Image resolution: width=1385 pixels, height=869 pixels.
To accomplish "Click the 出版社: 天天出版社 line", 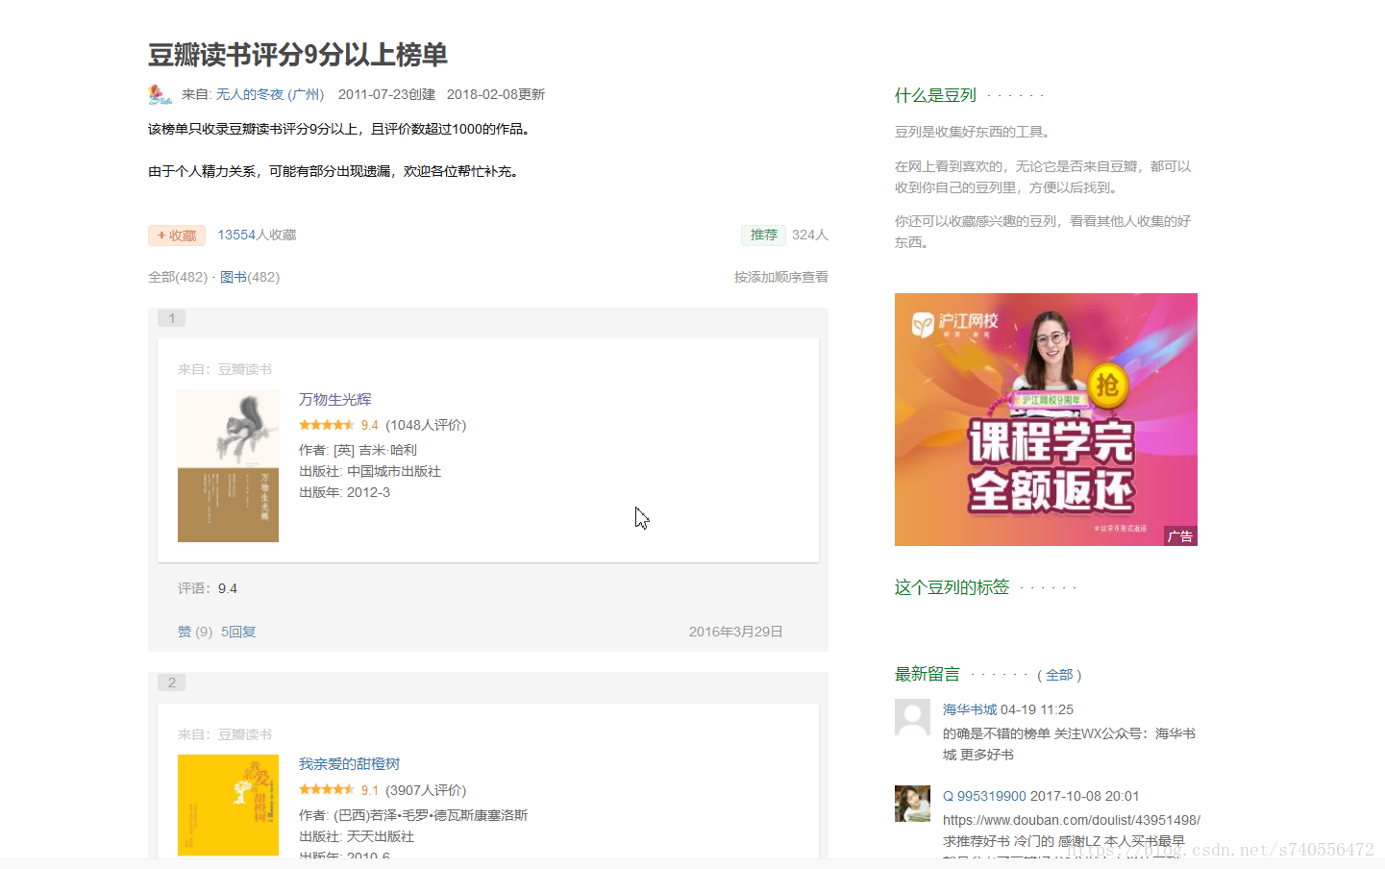I will [357, 836].
